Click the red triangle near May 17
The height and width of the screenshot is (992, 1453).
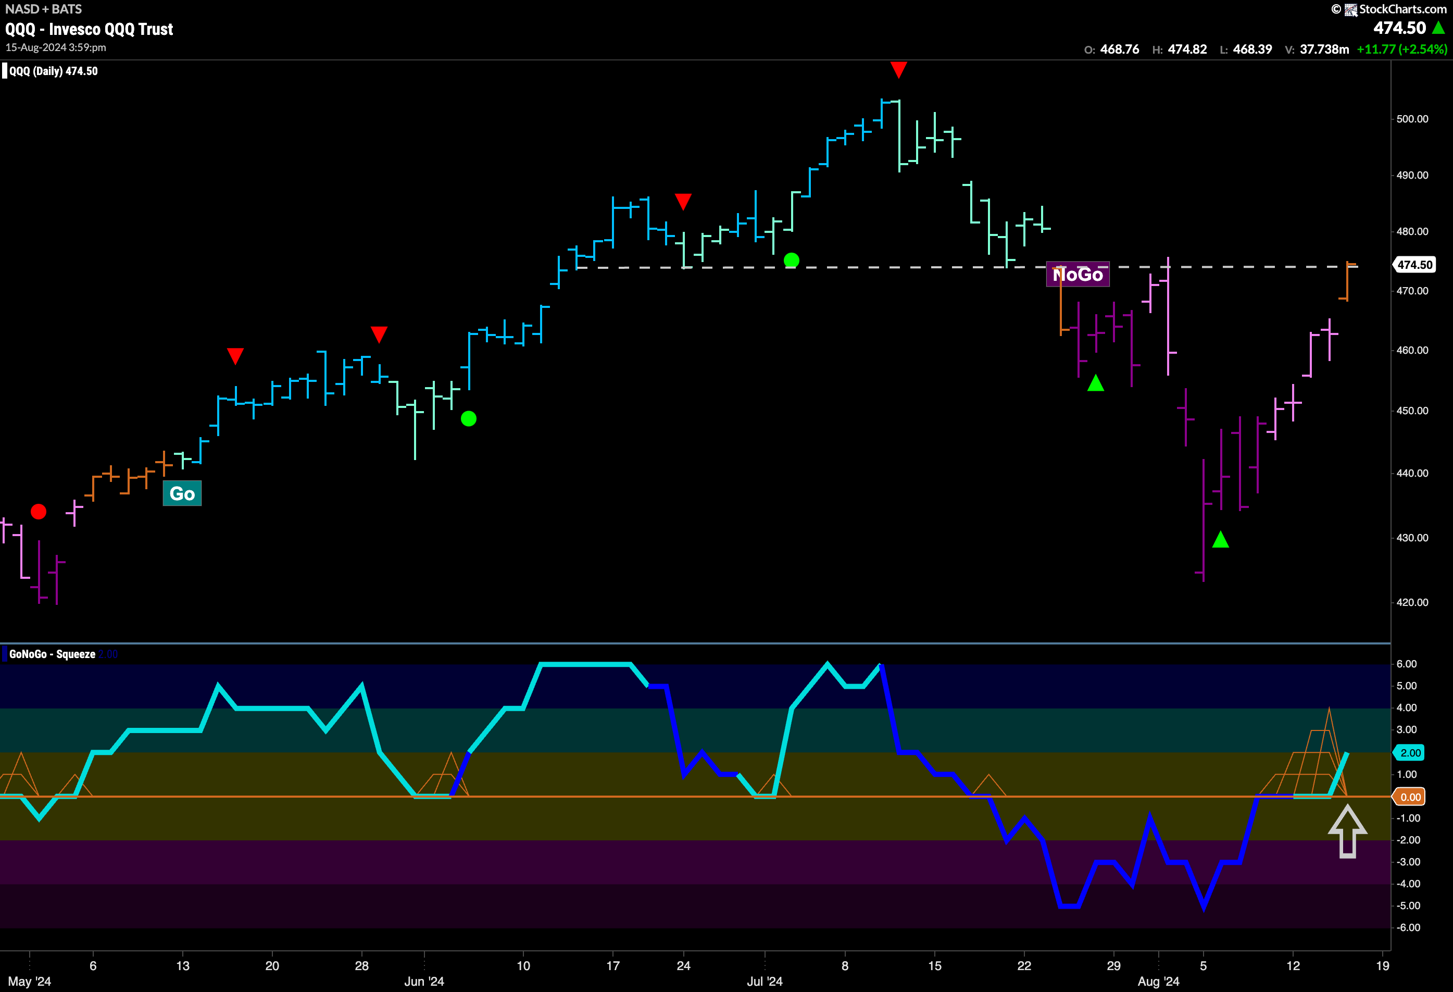coord(235,356)
